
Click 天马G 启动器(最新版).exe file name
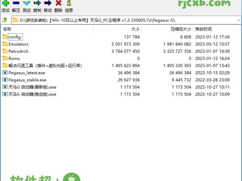32,87
